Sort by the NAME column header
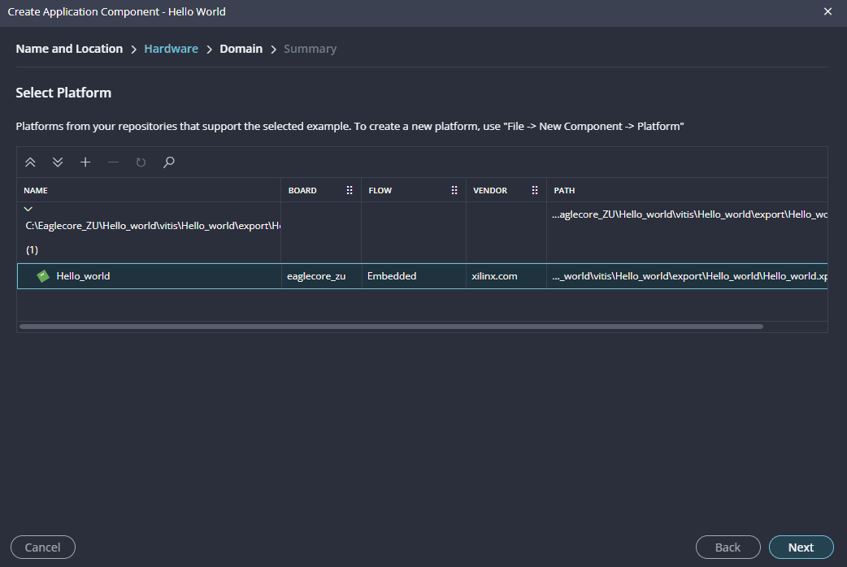The width and height of the screenshot is (847, 567). pos(36,190)
